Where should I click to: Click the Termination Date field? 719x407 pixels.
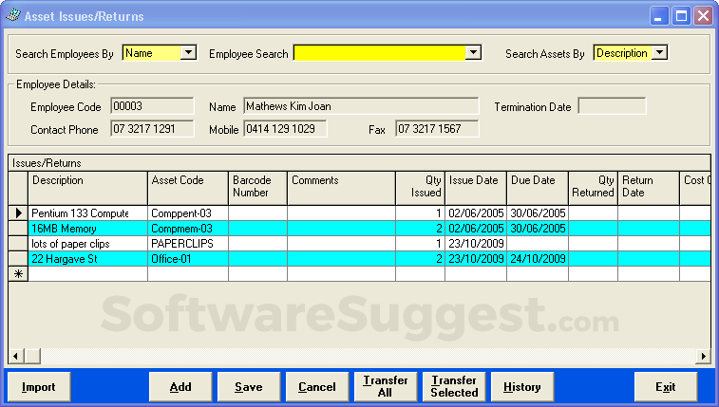point(612,106)
